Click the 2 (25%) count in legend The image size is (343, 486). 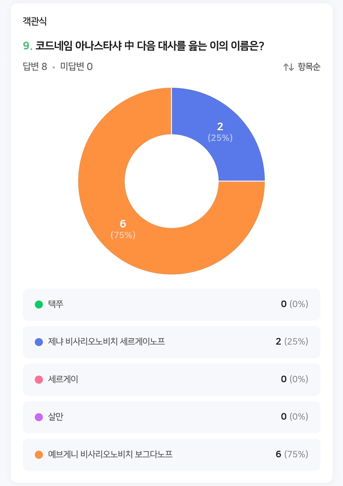pos(292,342)
